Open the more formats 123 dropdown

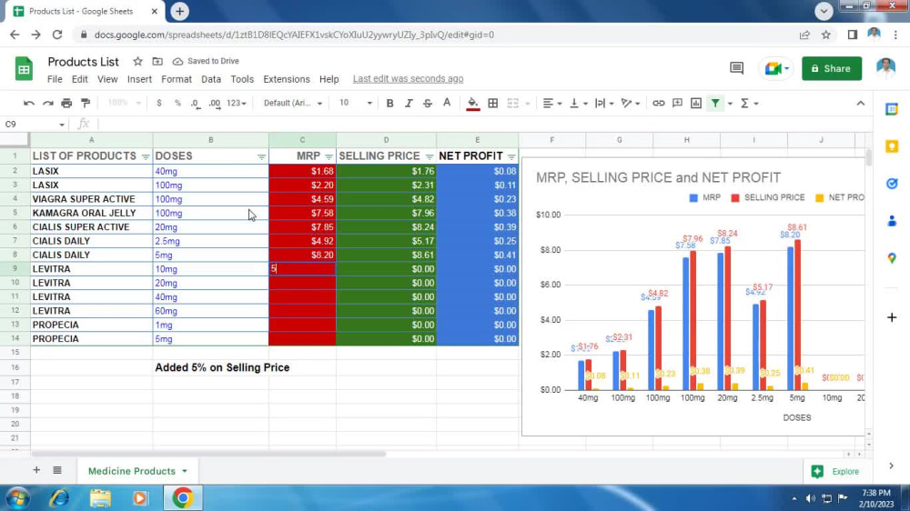tap(237, 104)
